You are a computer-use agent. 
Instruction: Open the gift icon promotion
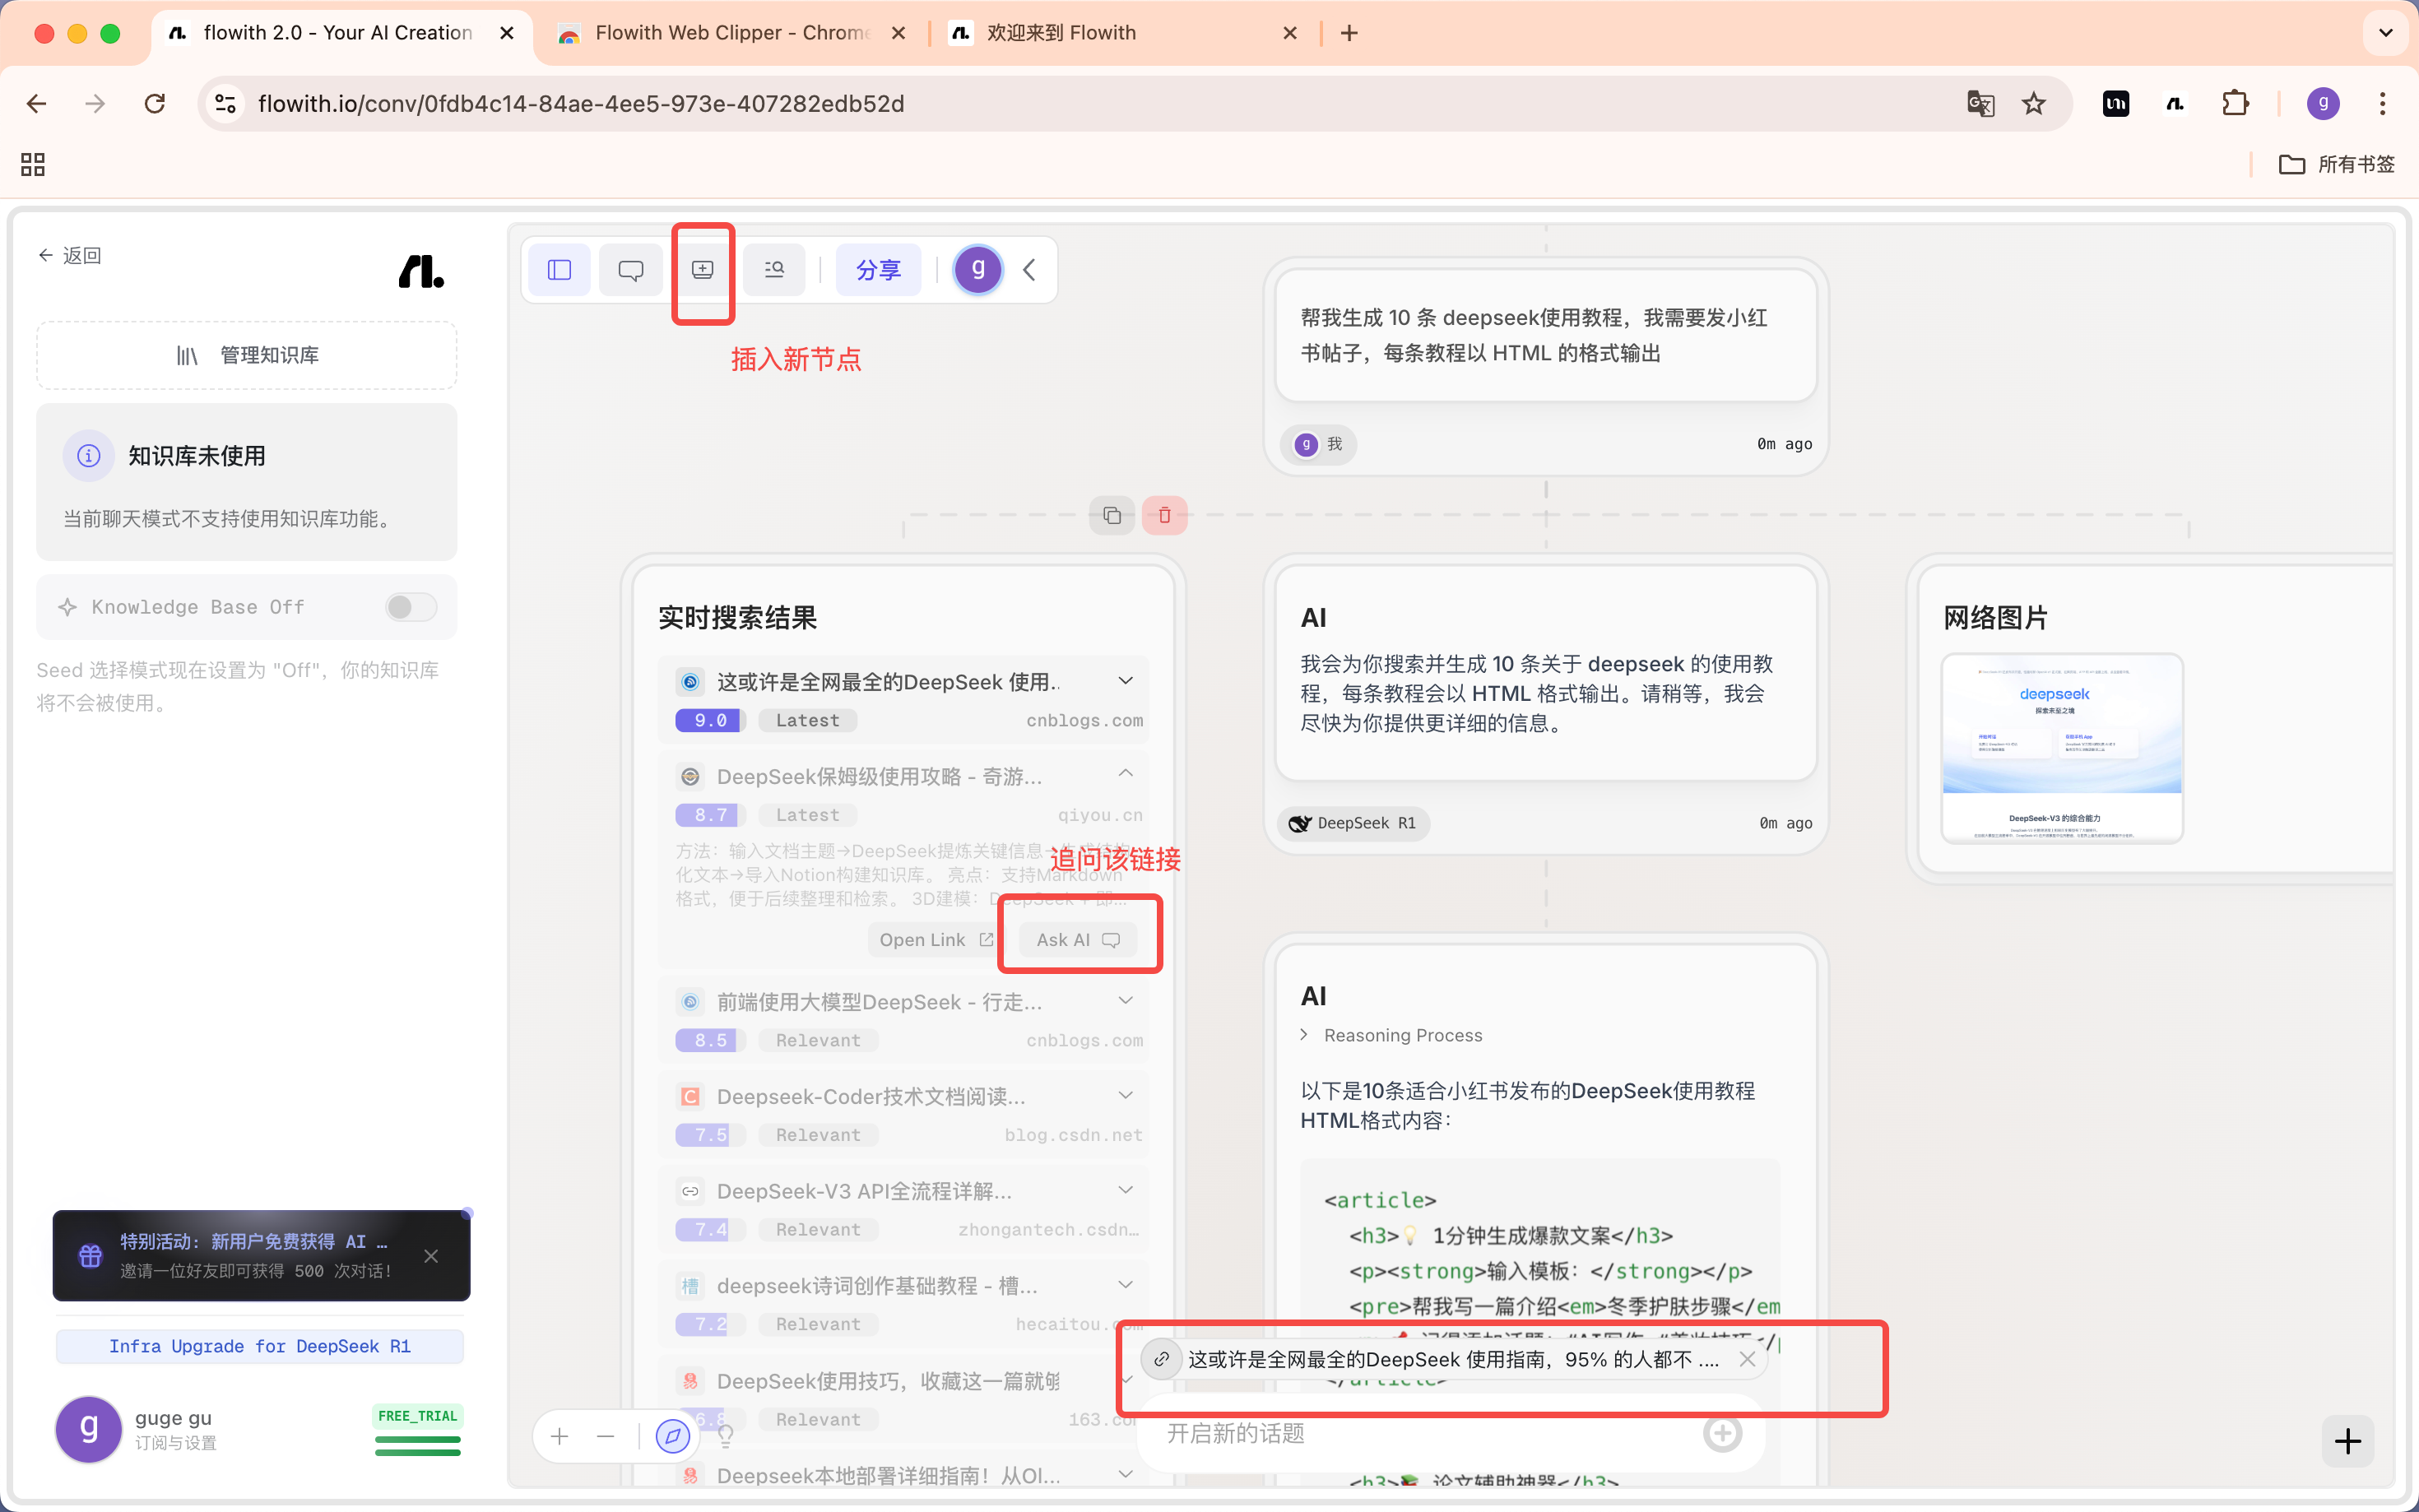pos(90,1257)
